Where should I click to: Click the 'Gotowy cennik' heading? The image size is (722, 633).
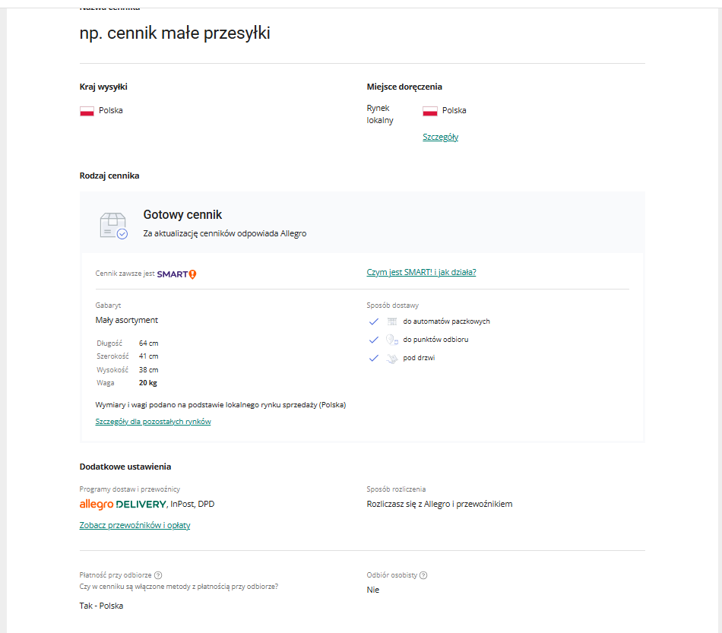pos(182,215)
